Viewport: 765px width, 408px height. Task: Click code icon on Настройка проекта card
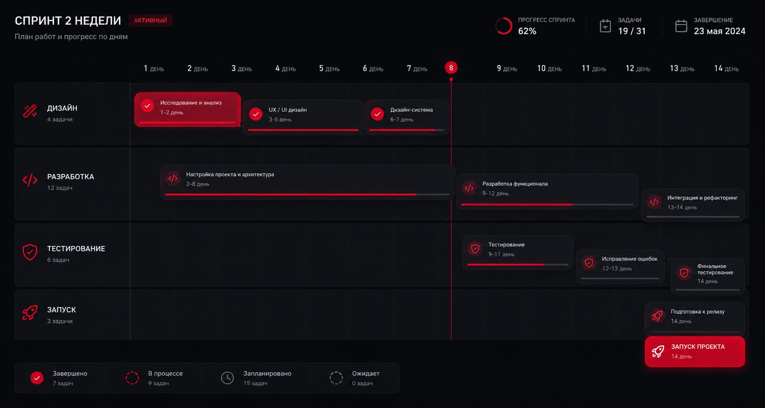(x=173, y=179)
